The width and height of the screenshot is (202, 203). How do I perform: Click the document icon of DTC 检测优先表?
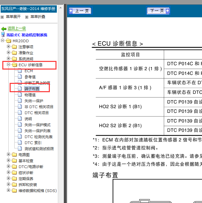click(20, 136)
